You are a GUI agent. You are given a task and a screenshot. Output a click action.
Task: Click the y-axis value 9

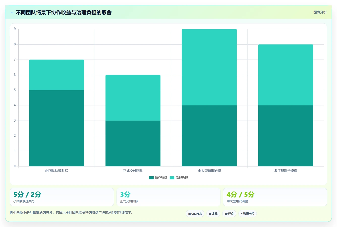[15, 29]
